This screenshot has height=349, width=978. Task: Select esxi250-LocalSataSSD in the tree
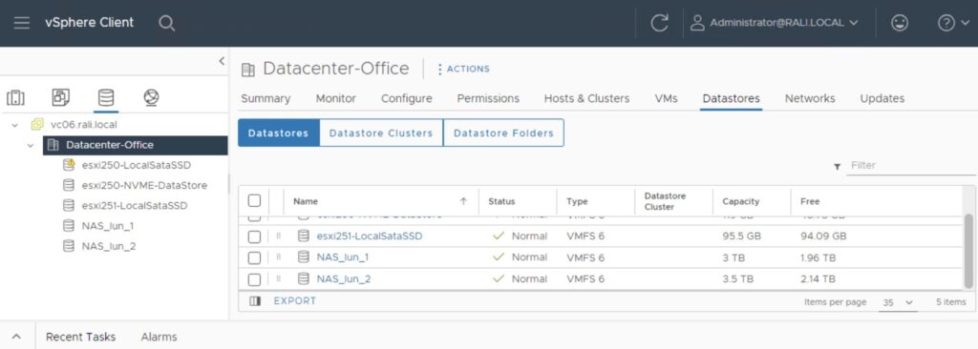[136, 166]
